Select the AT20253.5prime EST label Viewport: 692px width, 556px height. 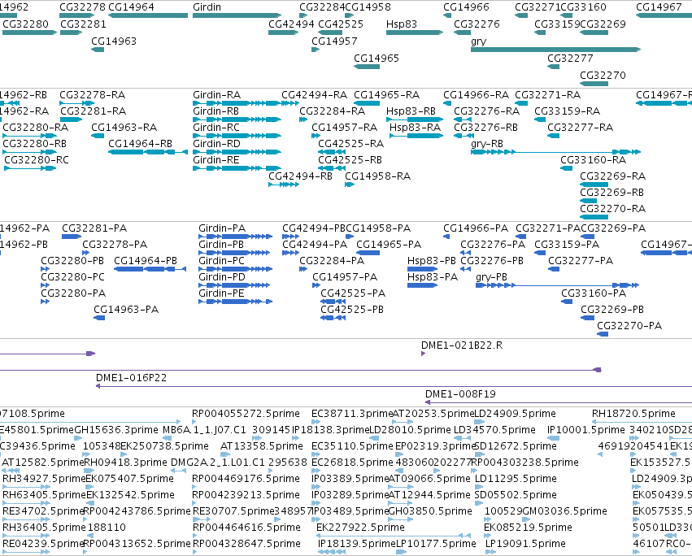tap(433, 414)
